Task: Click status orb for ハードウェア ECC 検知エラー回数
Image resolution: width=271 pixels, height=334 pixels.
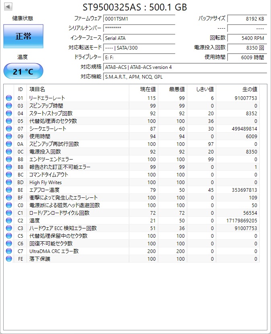Action: (x=9, y=228)
